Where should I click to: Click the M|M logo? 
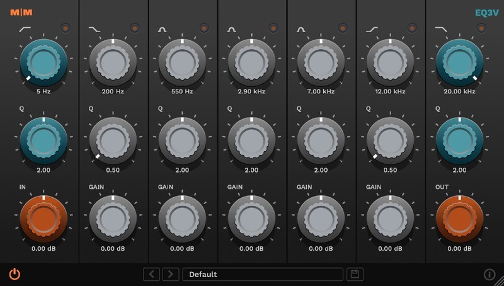pos(21,13)
